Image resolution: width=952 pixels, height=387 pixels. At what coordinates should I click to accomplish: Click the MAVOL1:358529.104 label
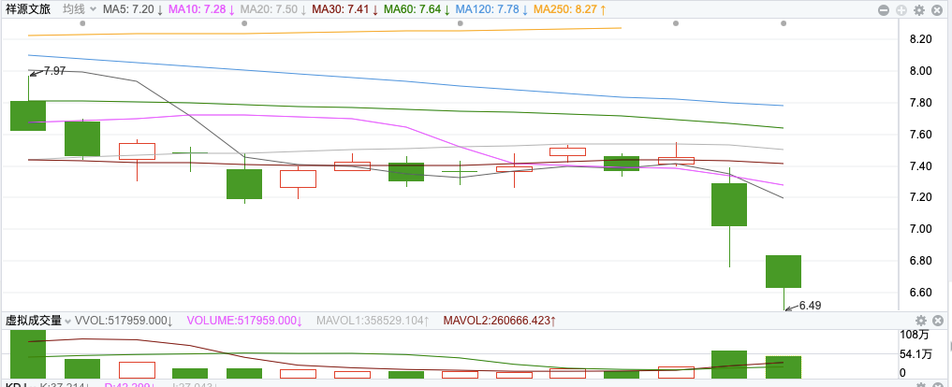373,321
